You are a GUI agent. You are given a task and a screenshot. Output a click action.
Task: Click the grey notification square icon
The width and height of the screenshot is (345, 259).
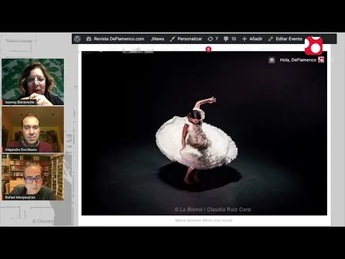[272, 60]
